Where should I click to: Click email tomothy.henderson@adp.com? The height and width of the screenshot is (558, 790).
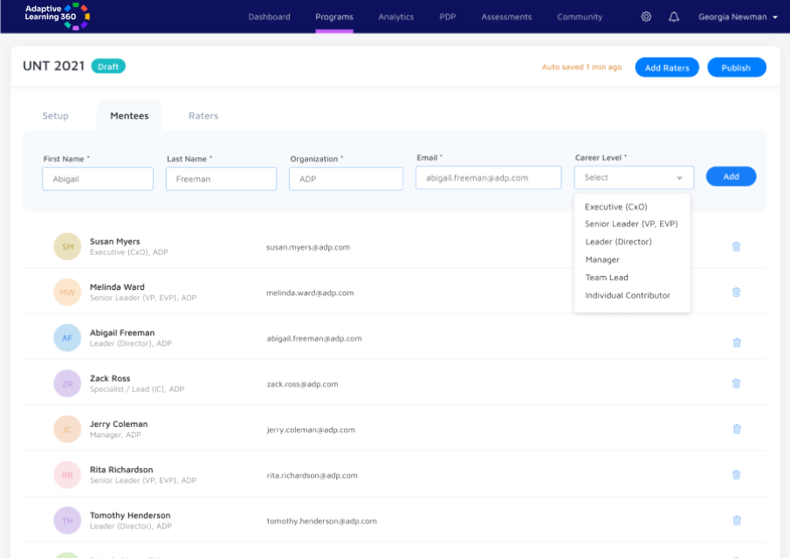click(x=321, y=521)
